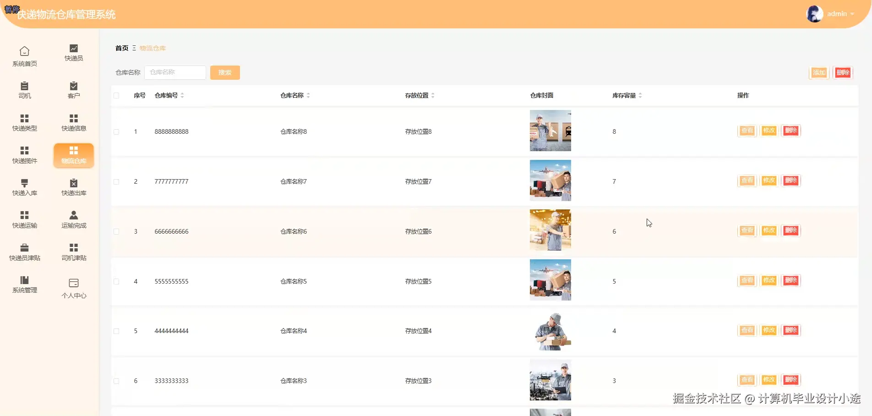Click the top toolbar 删除 button
This screenshot has height=416, width=872.
[x=843, y=72]
